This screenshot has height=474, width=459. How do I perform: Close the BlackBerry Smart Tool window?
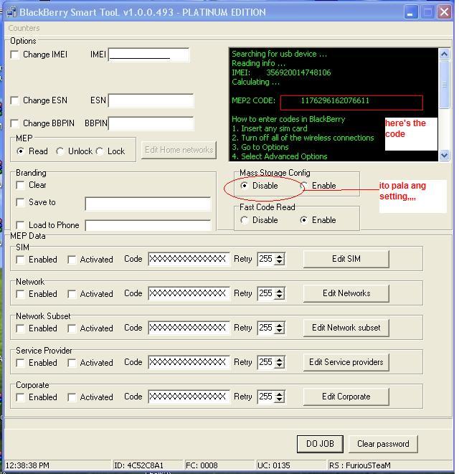point(444,12)
